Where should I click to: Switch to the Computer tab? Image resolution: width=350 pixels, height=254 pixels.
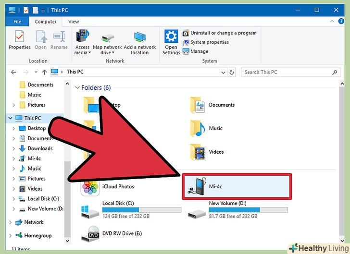coord(46,22)
